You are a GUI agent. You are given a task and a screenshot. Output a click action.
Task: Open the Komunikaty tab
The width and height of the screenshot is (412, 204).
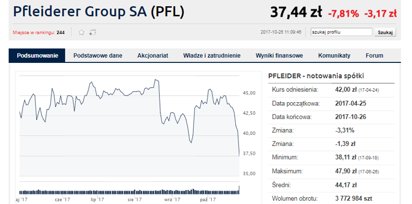pos(334,56)
